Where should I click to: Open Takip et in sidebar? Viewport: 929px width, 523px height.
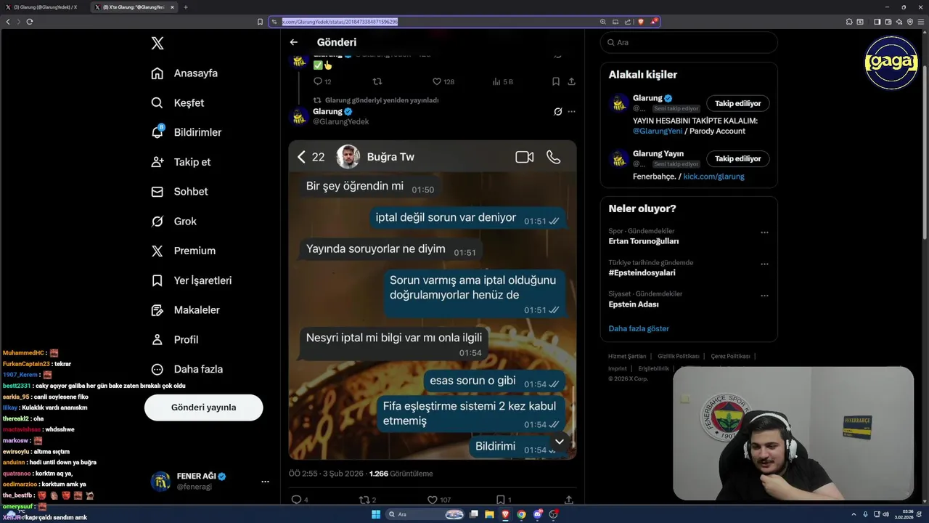coord(181,162)
